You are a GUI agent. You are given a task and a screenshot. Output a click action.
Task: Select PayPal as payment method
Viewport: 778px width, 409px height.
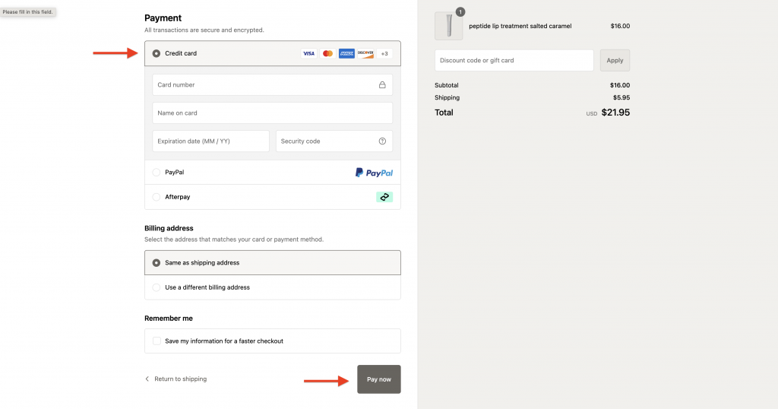157,173
